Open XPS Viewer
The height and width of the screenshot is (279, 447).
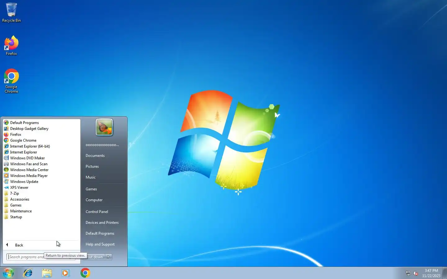42,188
